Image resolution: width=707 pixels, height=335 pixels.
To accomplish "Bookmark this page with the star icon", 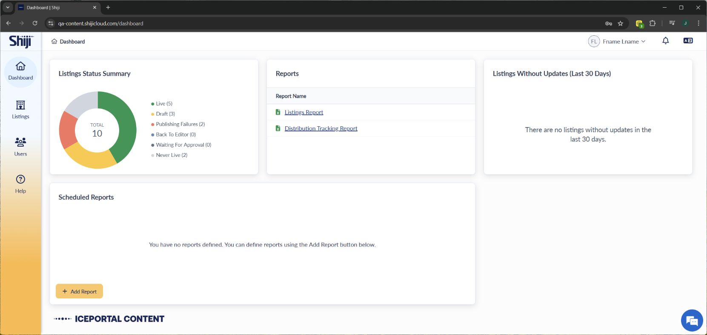I will coord(620,23).
